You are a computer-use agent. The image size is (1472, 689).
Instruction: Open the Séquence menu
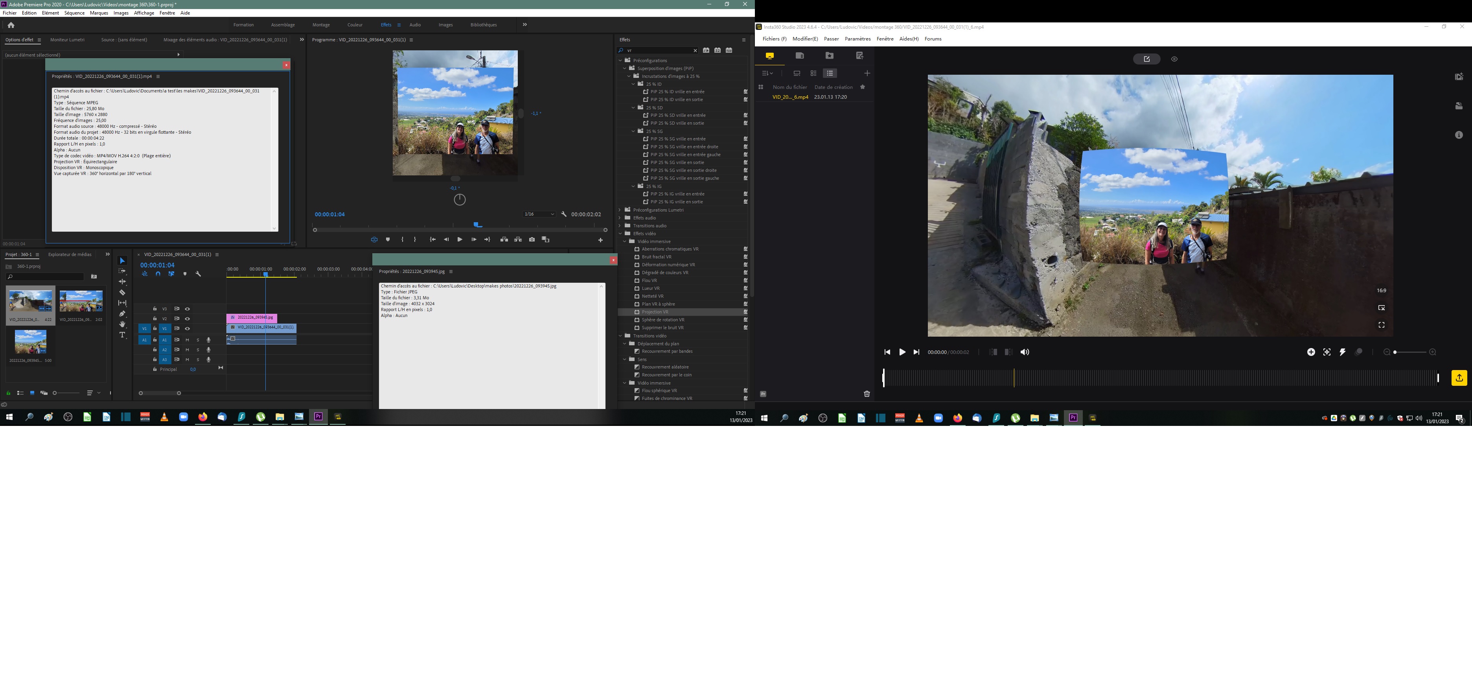coord(74,13)
